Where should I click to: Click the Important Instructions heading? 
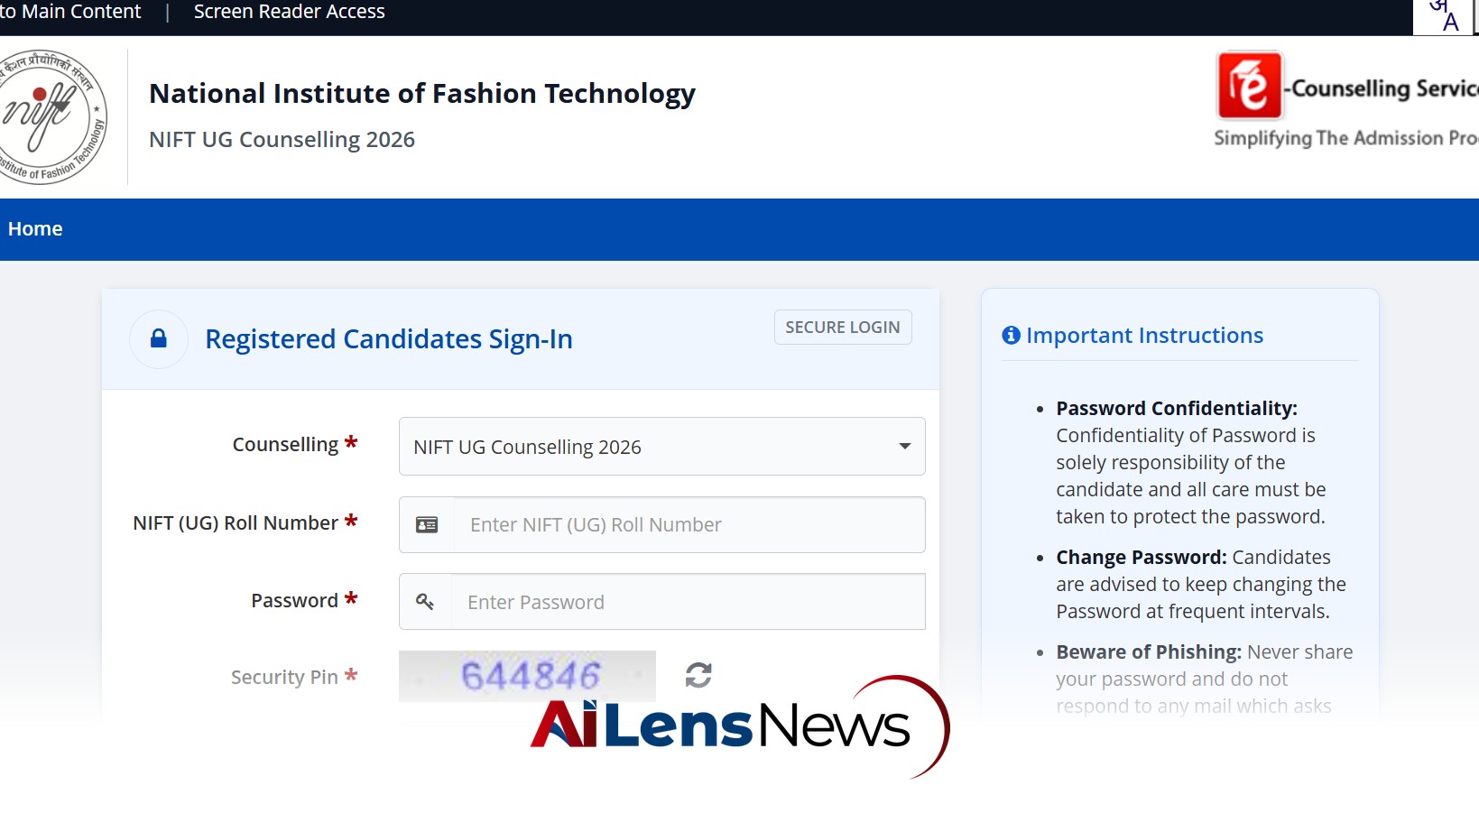(1144, 335)
